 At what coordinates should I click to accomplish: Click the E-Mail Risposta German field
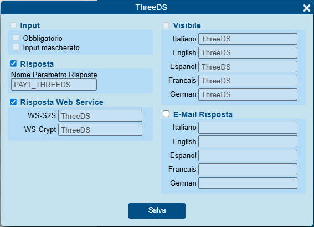click(x=248, y=183)
